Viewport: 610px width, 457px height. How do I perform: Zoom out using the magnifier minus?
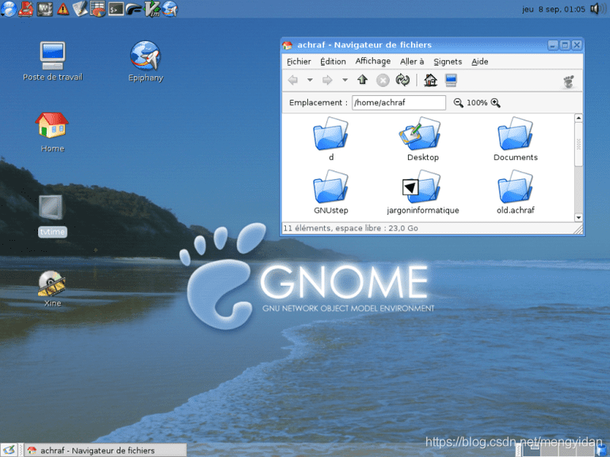pyautogui.click(x=458, y=103)
